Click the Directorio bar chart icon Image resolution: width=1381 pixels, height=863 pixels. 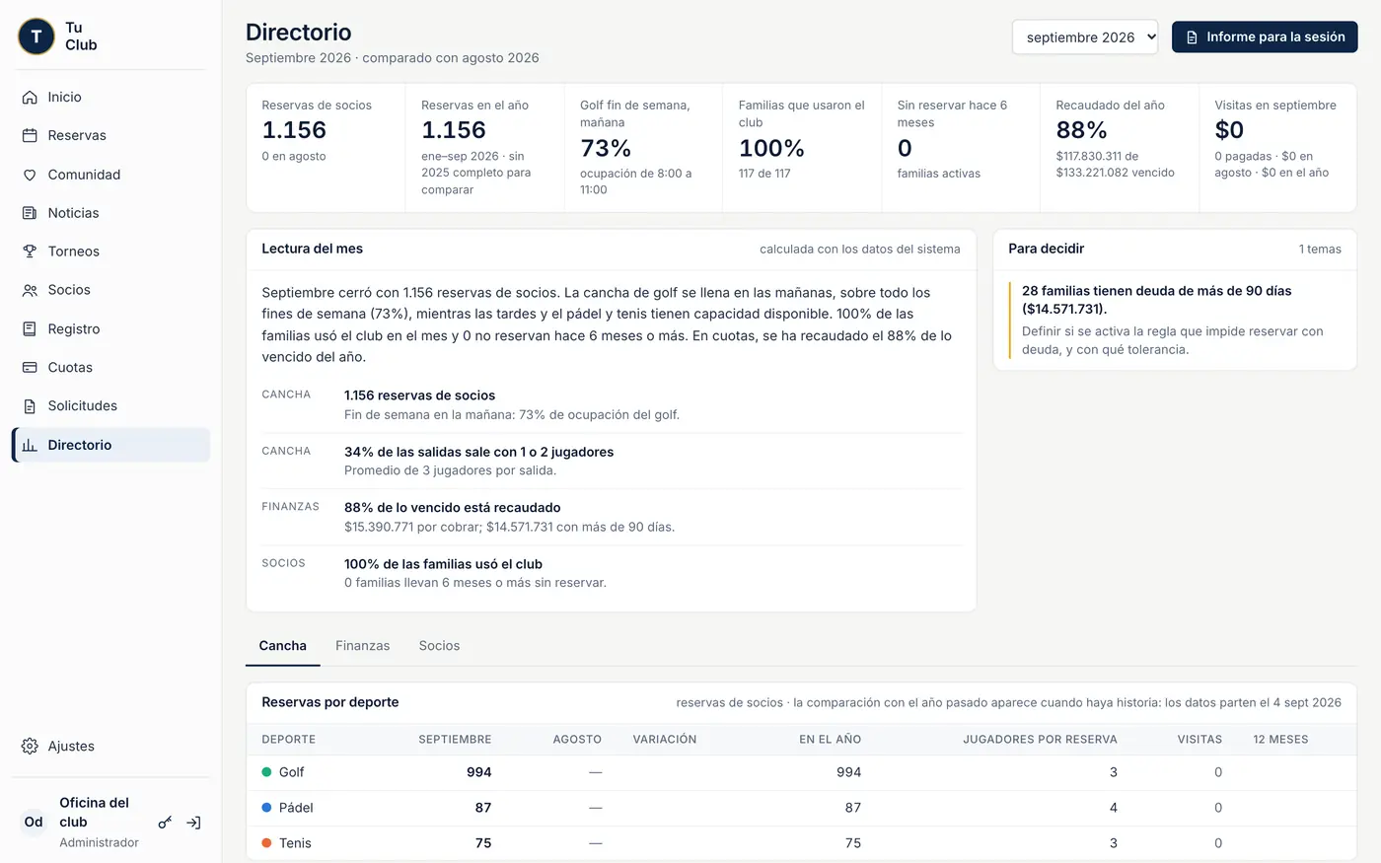point(30,445)
